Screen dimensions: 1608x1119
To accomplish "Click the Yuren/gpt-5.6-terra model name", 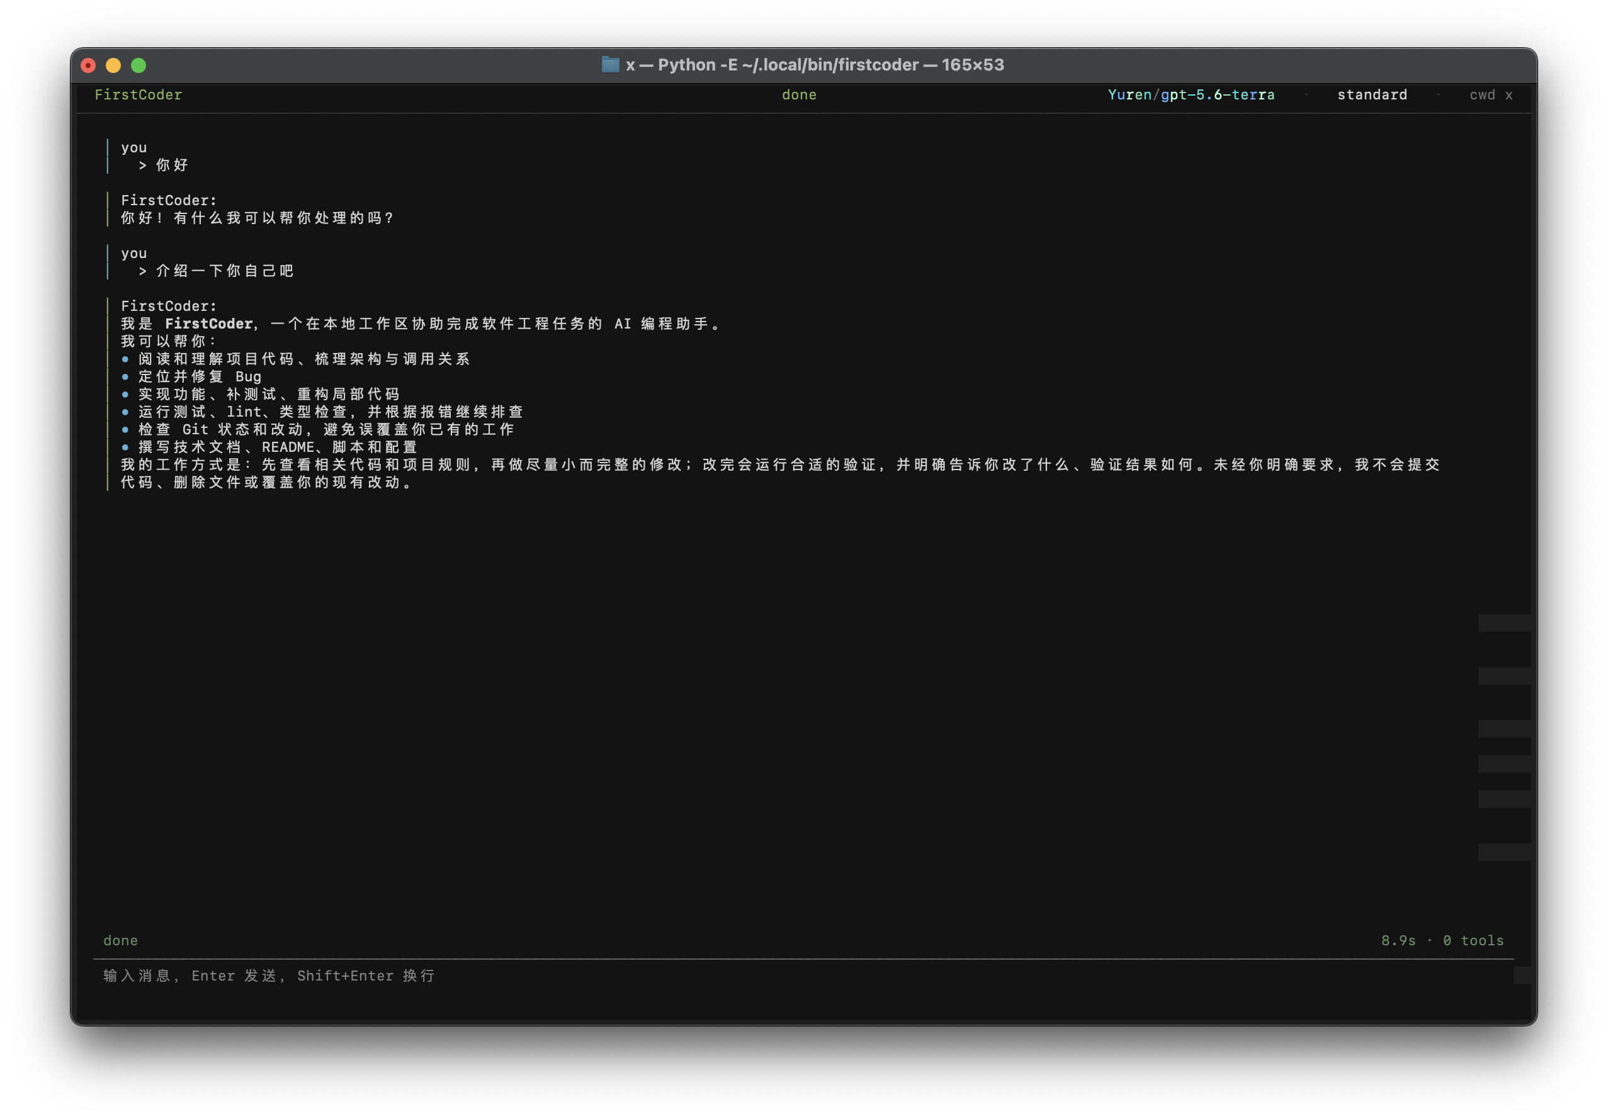I will click(1191, 94).
